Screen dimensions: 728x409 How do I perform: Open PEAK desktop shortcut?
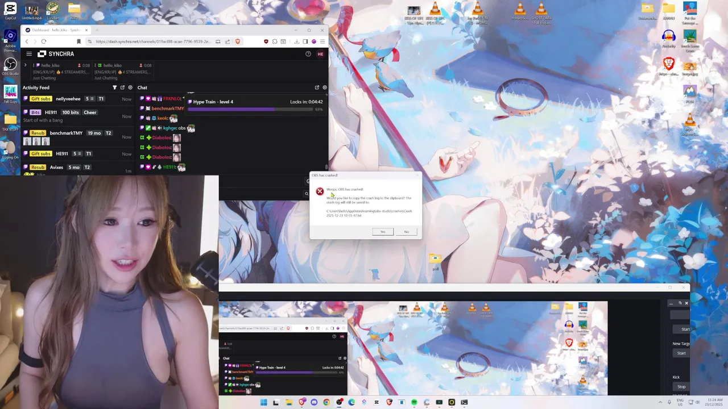click(690, 94)
